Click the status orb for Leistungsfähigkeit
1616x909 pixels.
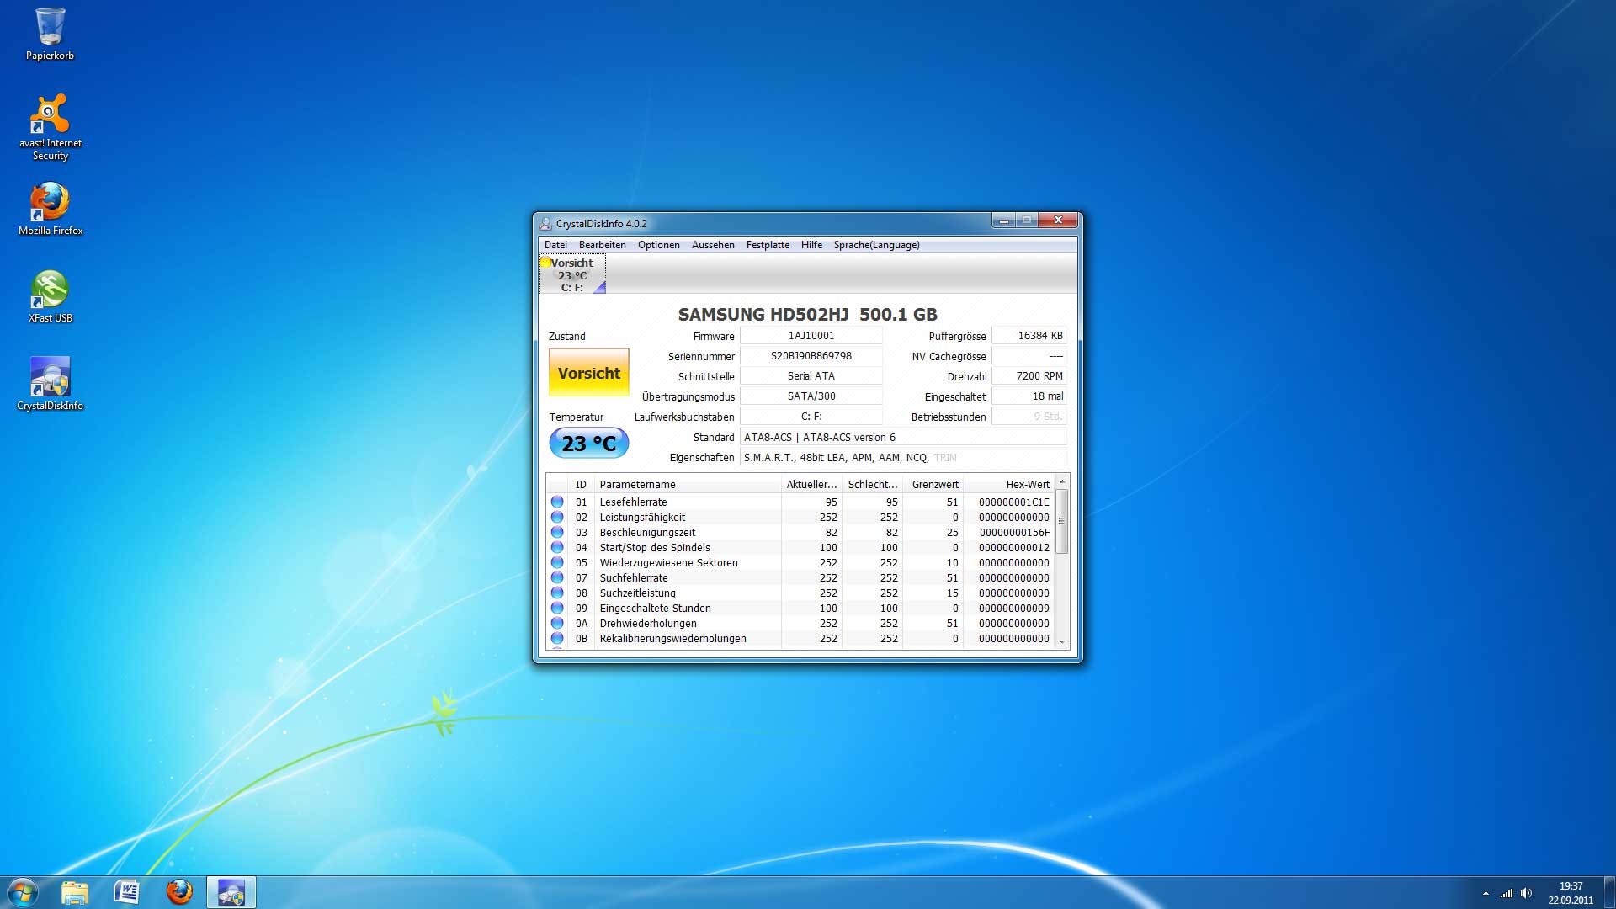tap(557, 517)
